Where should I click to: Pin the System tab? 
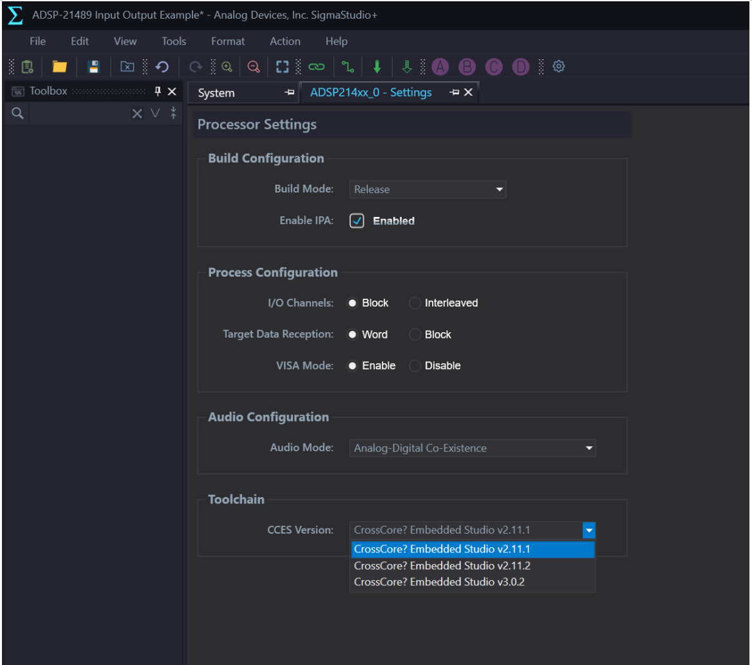[289, 92]
